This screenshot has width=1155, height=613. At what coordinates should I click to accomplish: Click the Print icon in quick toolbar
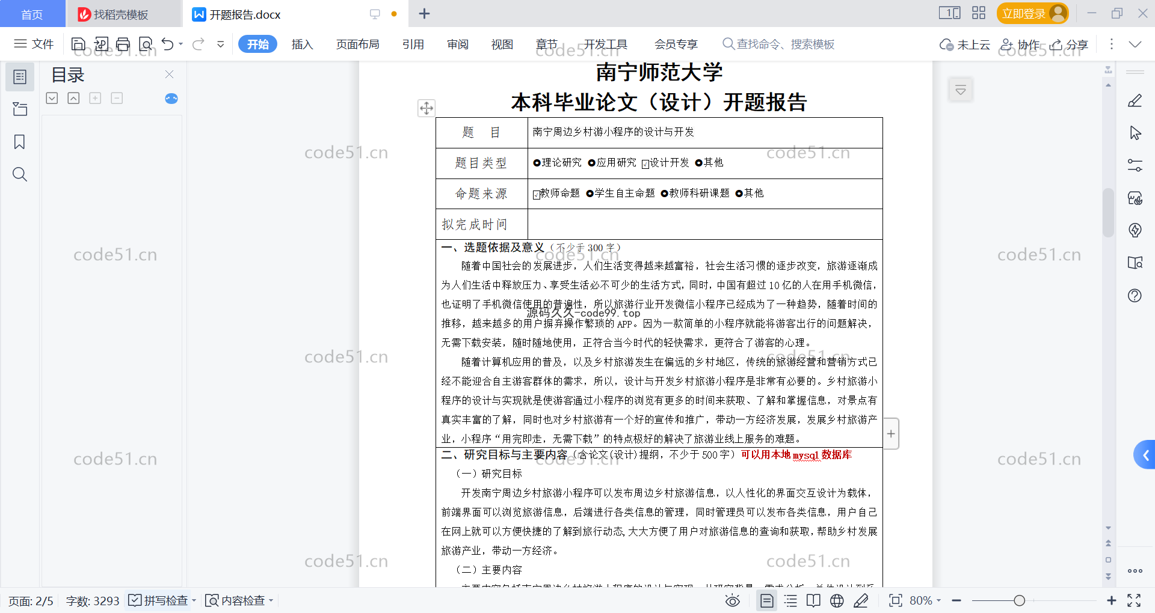(x=123, y=44)
